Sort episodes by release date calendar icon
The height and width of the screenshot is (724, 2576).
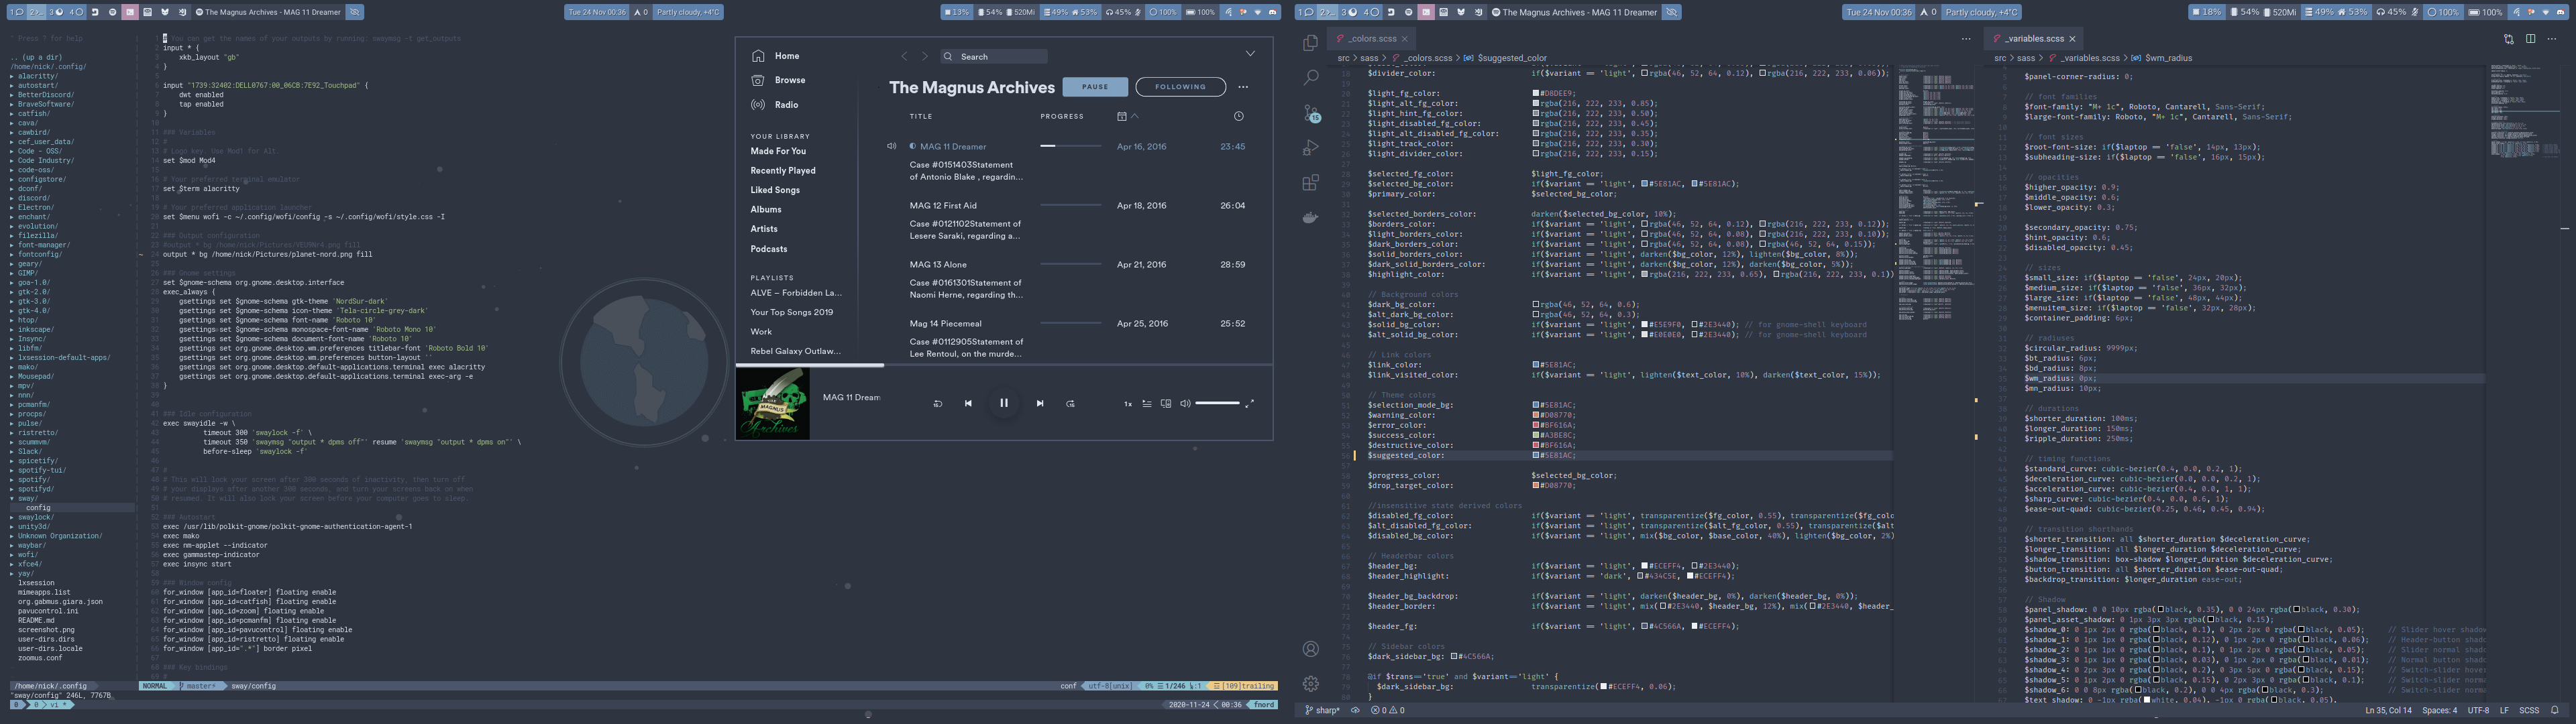coord(1122,116)
